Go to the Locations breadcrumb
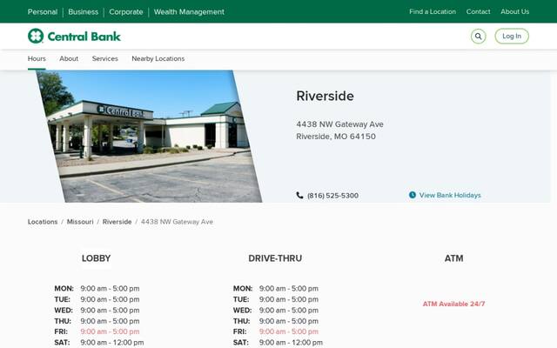The image size is (557, 348). point(43,222)
